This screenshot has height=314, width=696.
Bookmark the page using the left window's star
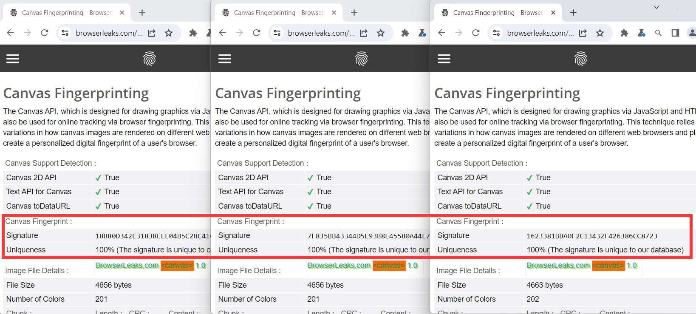click(x=169, y=33)
